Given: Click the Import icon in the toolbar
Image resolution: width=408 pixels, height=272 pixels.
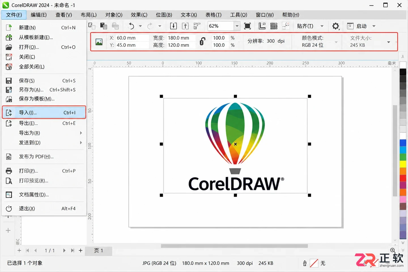Looking at the screenshot, I should [173, 26].
